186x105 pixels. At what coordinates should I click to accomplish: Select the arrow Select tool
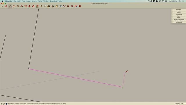pos(2,6)
